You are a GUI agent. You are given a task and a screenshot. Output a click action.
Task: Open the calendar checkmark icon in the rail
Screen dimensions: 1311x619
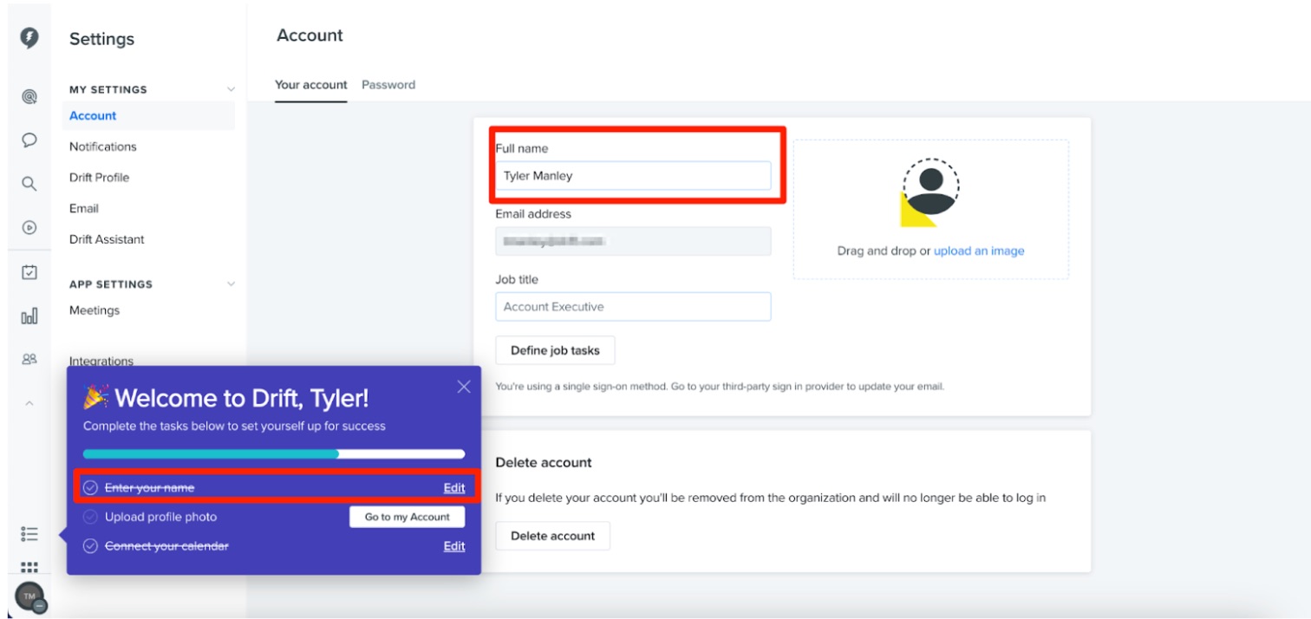[29, 272]
